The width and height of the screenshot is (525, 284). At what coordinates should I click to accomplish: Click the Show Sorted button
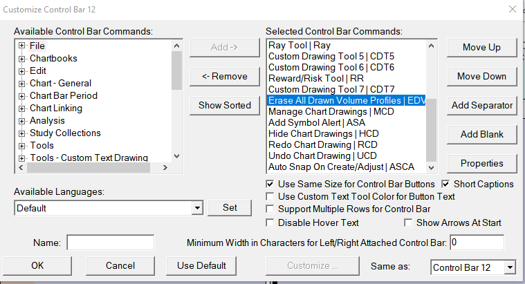[x=224, y=106]
